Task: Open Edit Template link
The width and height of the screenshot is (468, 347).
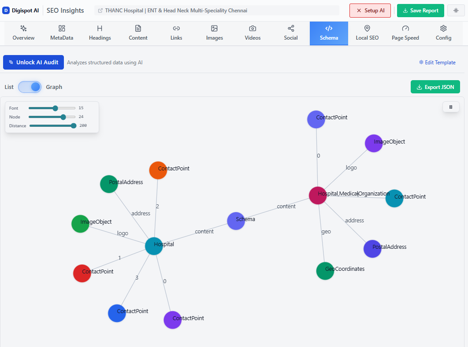Action: [x=437, y=62]
